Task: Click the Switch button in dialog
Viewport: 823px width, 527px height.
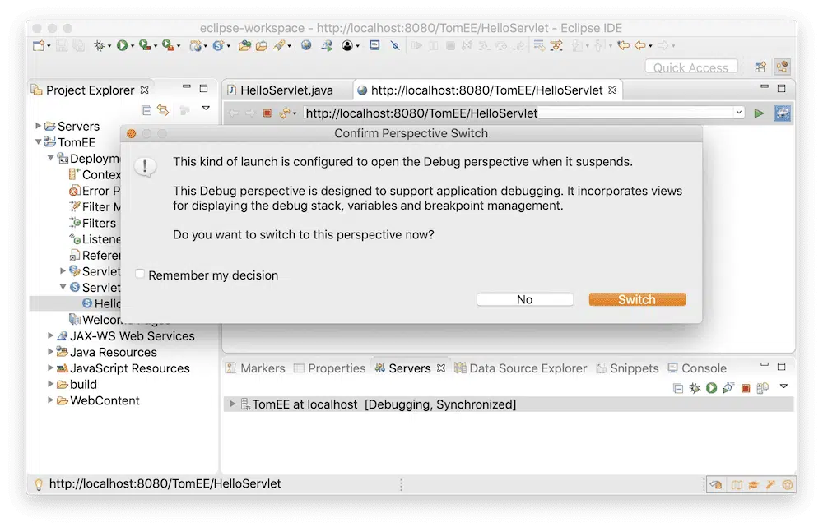Action: tap(637, 300)
